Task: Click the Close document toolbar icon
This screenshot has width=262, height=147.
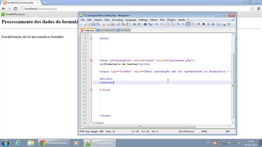Action: click(x=103, y=24)
